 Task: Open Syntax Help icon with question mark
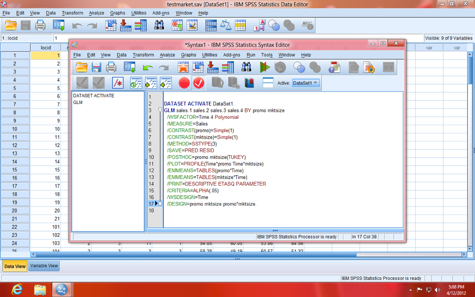[334, 67]
